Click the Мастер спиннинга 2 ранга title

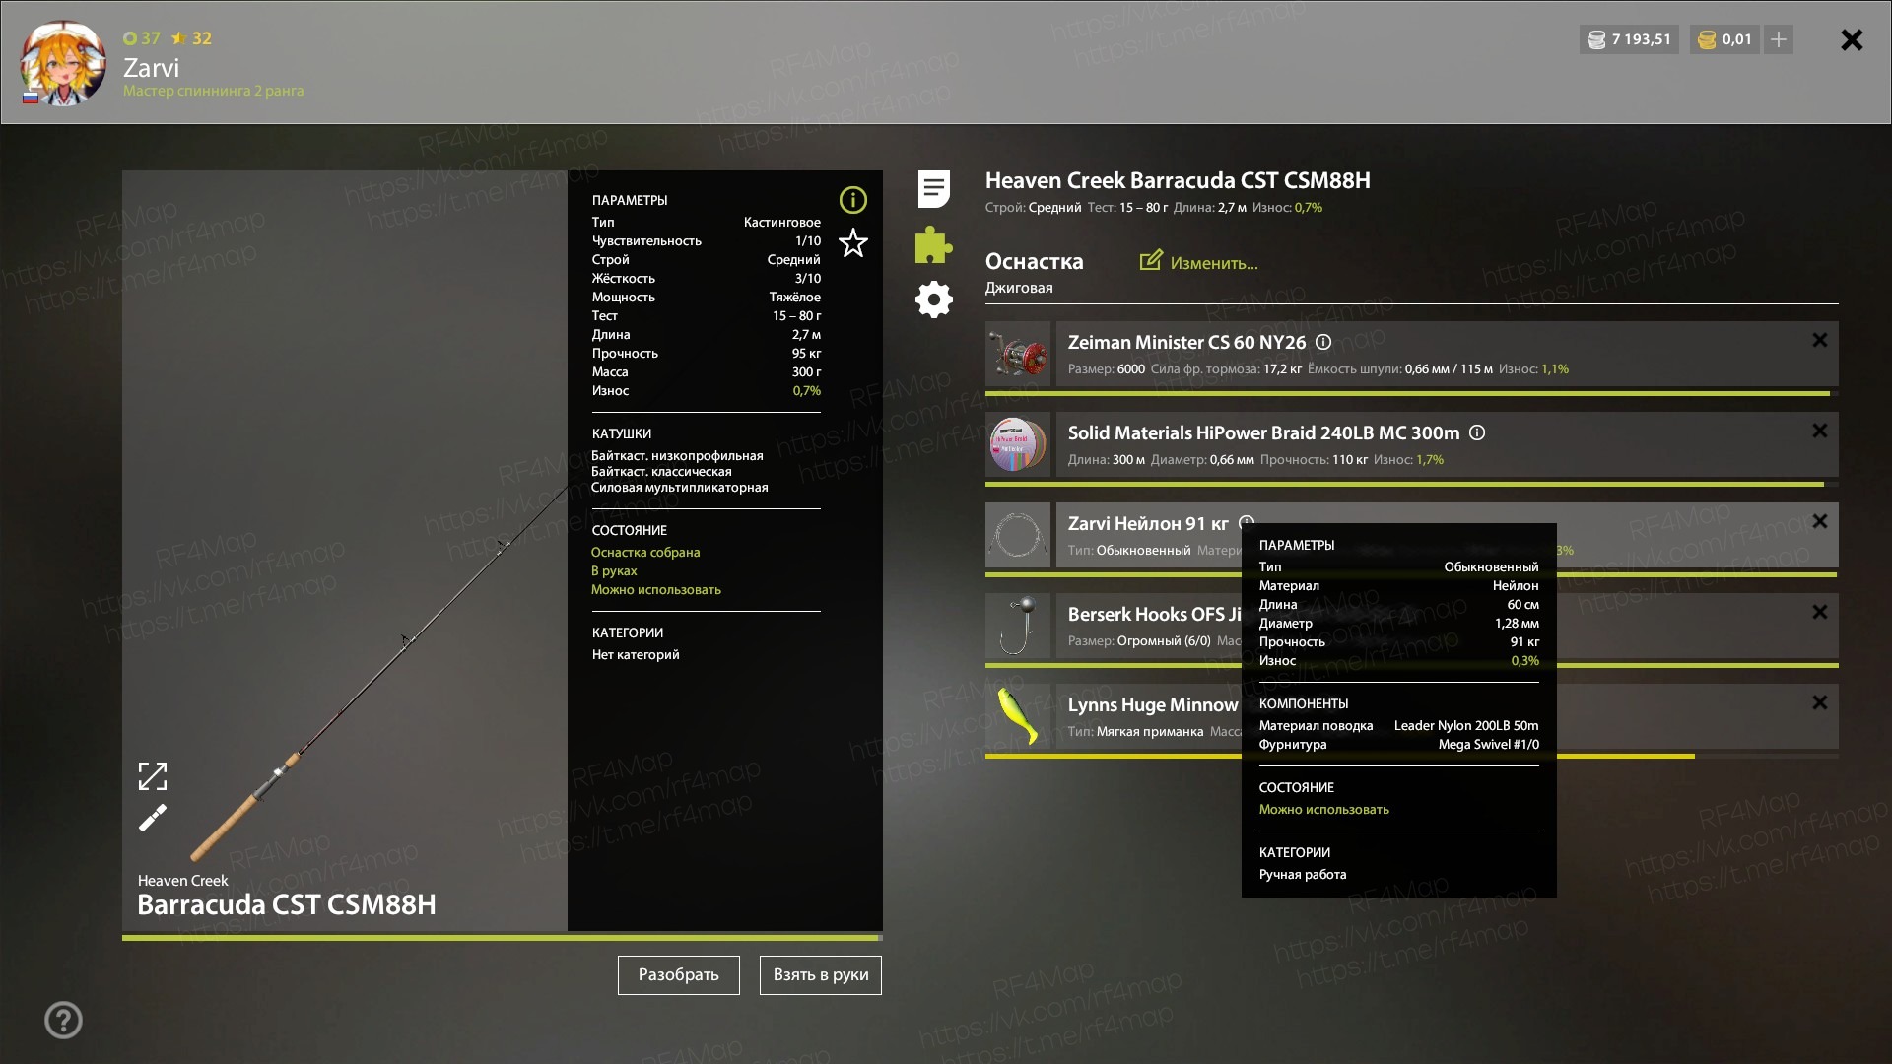213,91
